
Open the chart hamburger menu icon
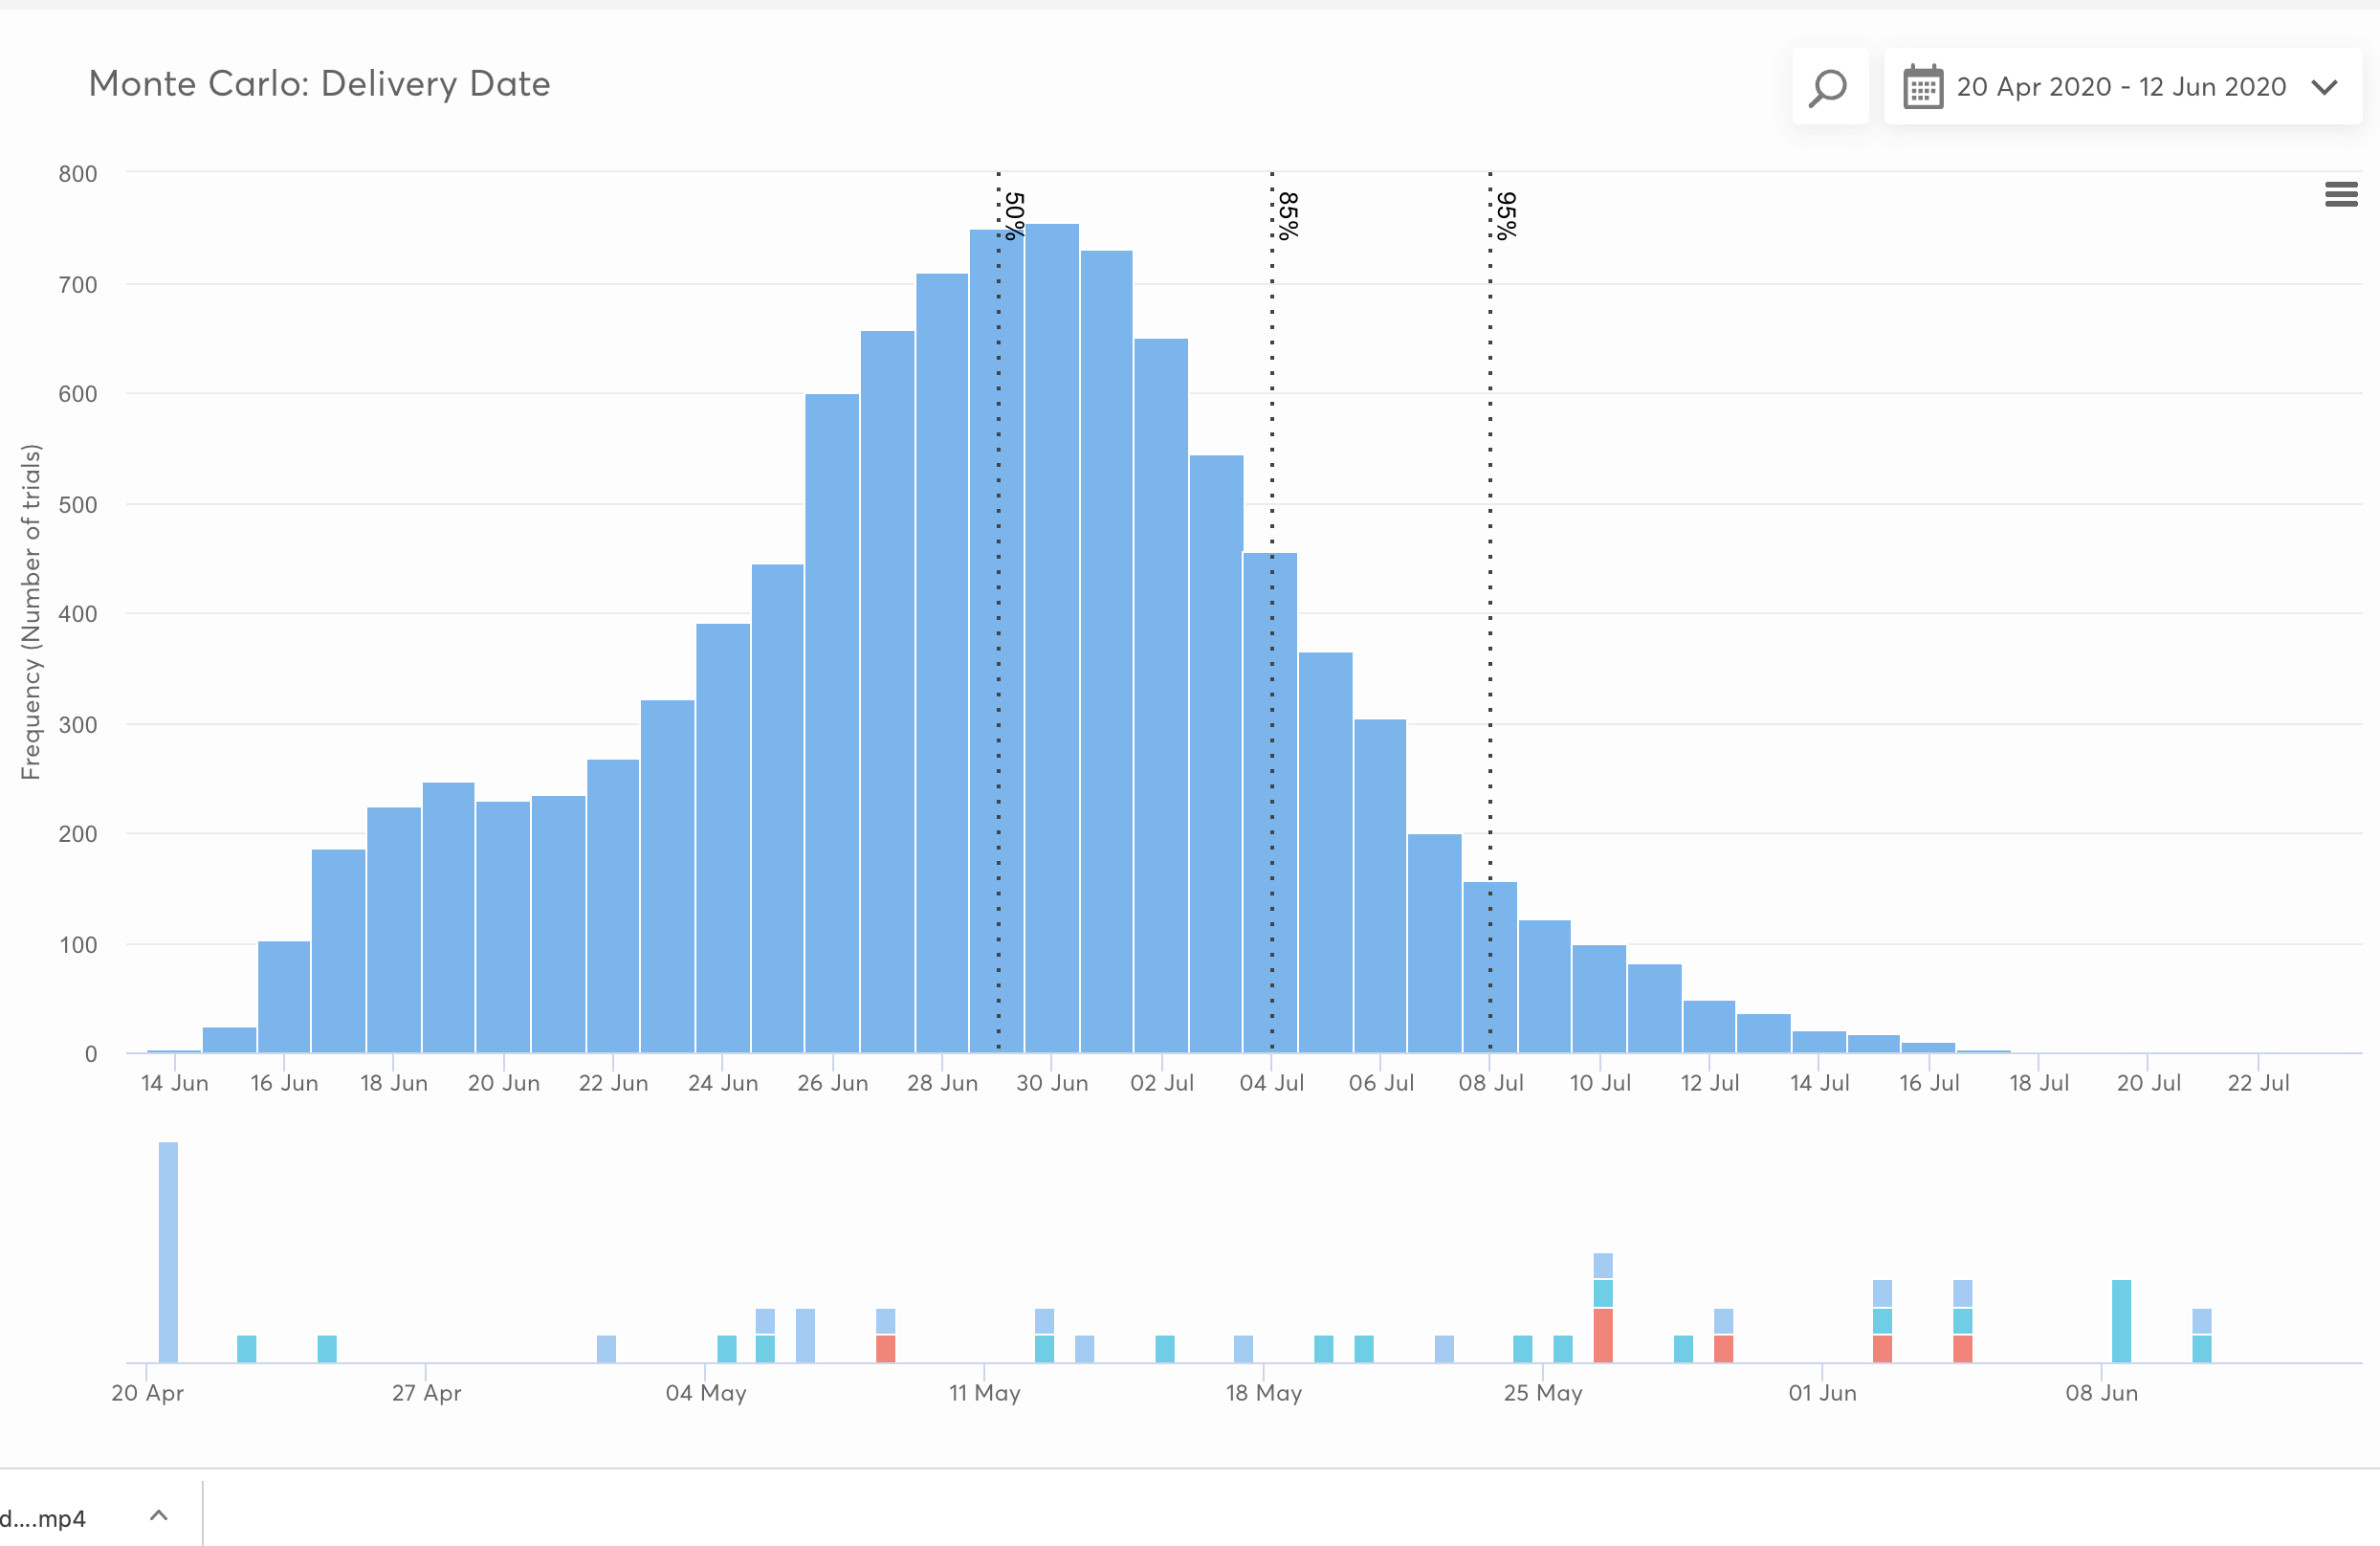tap(2341, 194)
